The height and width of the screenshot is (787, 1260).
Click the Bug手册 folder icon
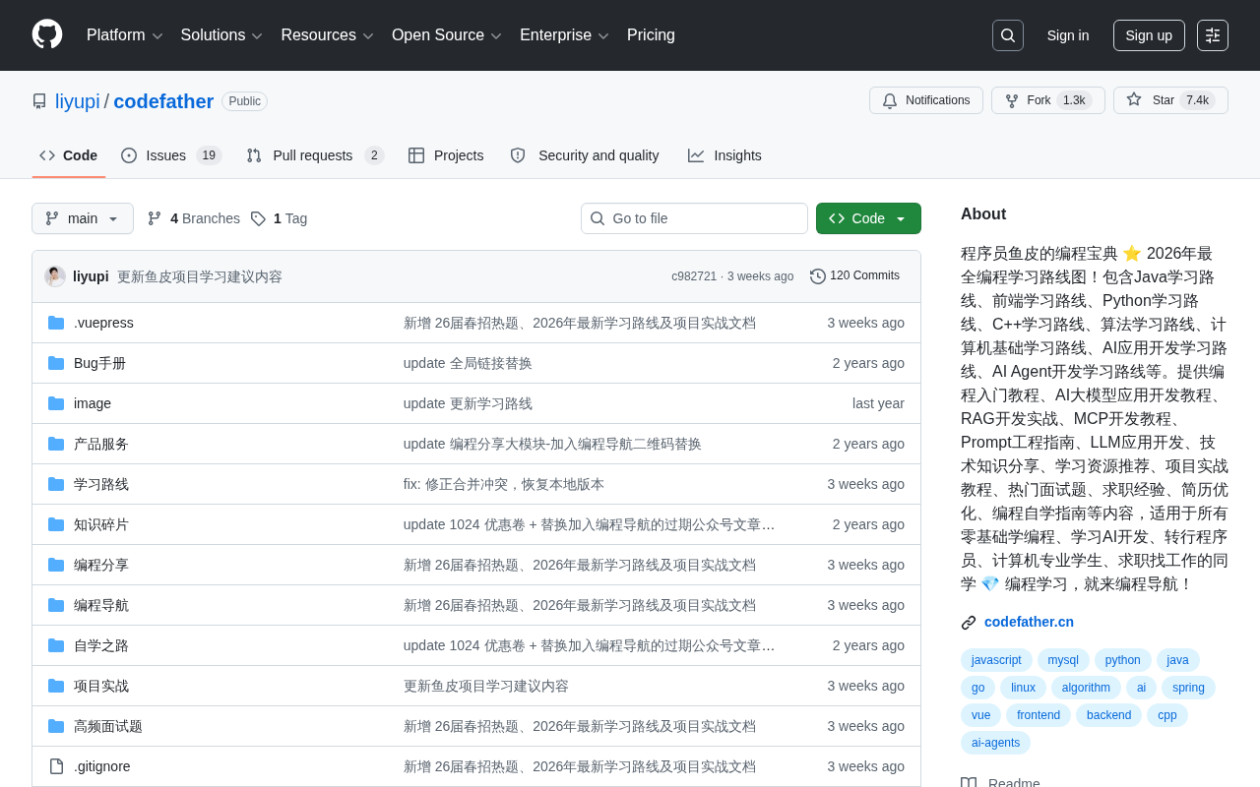tap(56, 363)
